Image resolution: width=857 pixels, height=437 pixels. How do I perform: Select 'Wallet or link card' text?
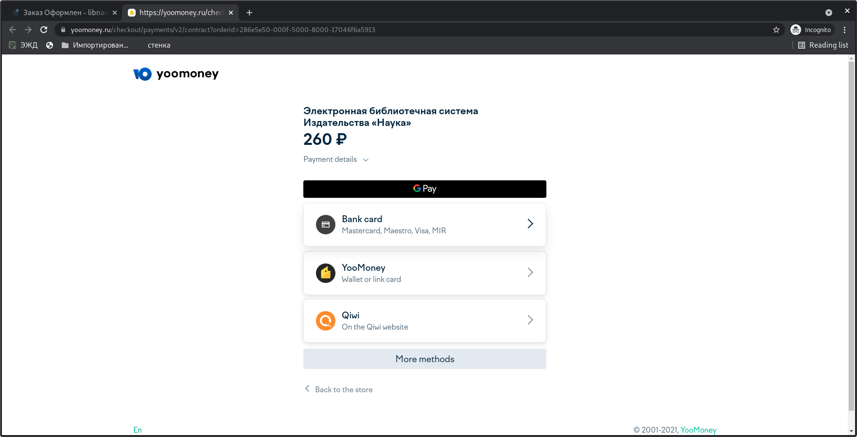click(371, 280)
